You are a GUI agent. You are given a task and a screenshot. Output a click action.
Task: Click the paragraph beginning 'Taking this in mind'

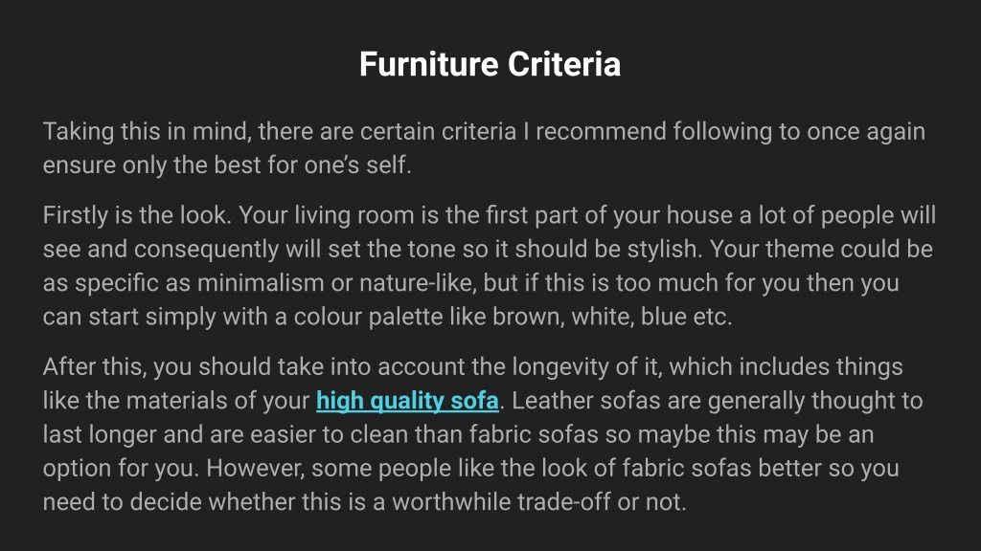[x=484, y=148]
